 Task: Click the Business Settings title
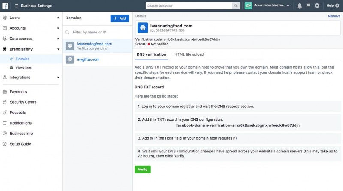(x=36, y=6)
